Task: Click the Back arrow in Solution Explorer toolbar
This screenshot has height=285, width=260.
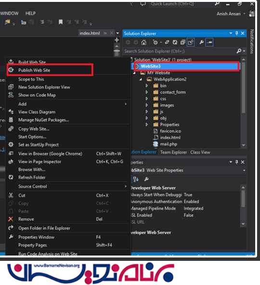Action: click(128, 43)
